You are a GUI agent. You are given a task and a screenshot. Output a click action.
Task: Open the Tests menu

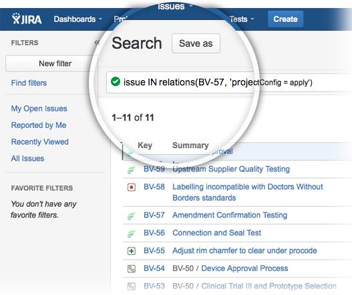(x=242, y=19)
